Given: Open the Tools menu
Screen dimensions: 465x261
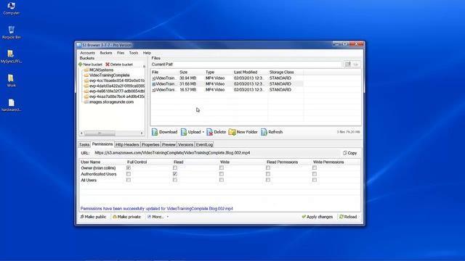Looking at the screenshot, I should tap(134, 53).
